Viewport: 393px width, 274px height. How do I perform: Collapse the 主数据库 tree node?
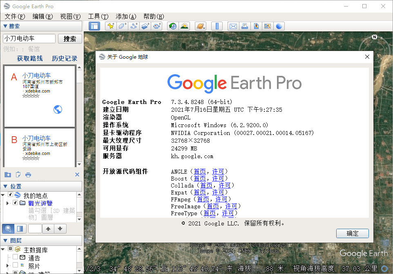click(3, 249)
